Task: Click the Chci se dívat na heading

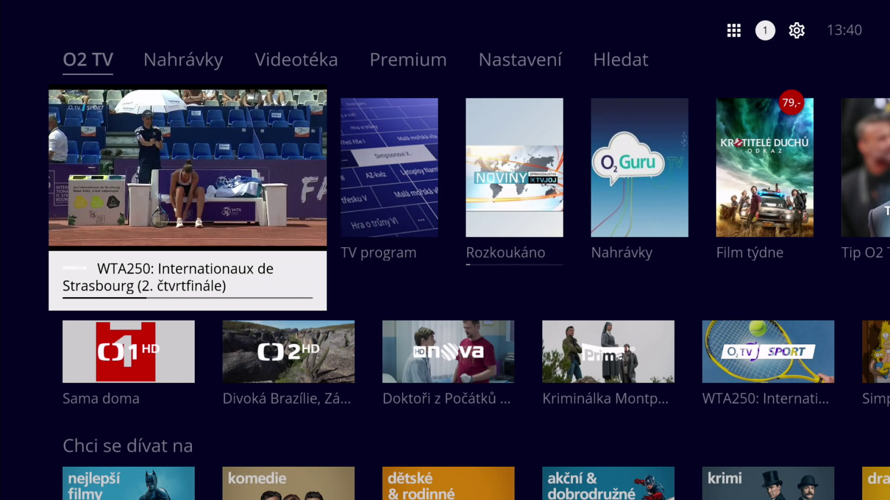Action: 128,446
